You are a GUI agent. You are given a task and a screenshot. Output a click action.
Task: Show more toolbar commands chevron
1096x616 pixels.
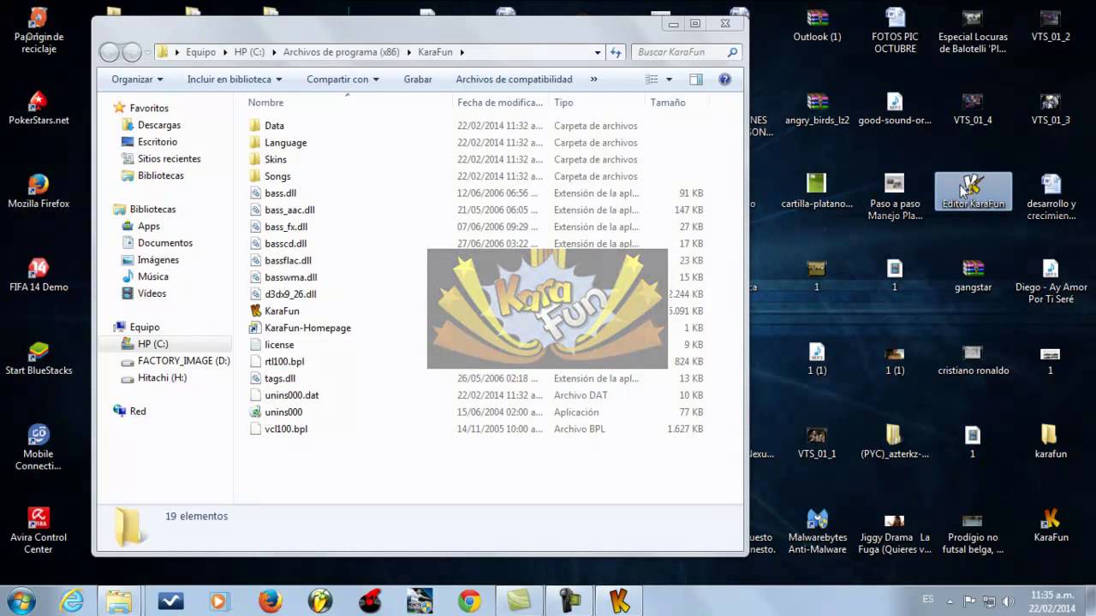click(x=593, y=80)
